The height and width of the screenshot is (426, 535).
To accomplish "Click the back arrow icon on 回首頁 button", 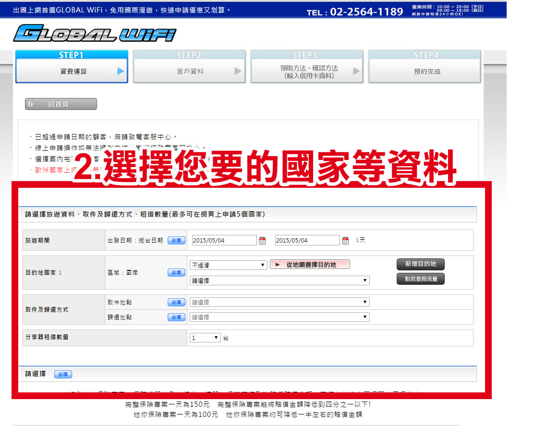I will [30, 104].
